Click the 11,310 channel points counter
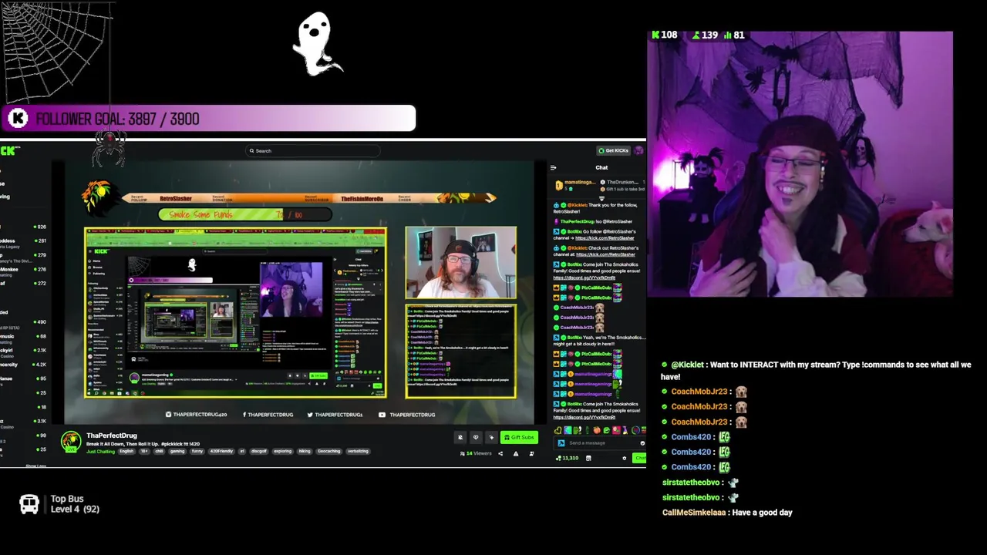Image resolution: width=987 pixels, height=555 pixels. click(568, 458)
